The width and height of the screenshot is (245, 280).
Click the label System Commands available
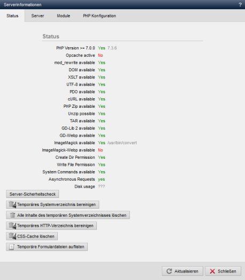point(68,172)
